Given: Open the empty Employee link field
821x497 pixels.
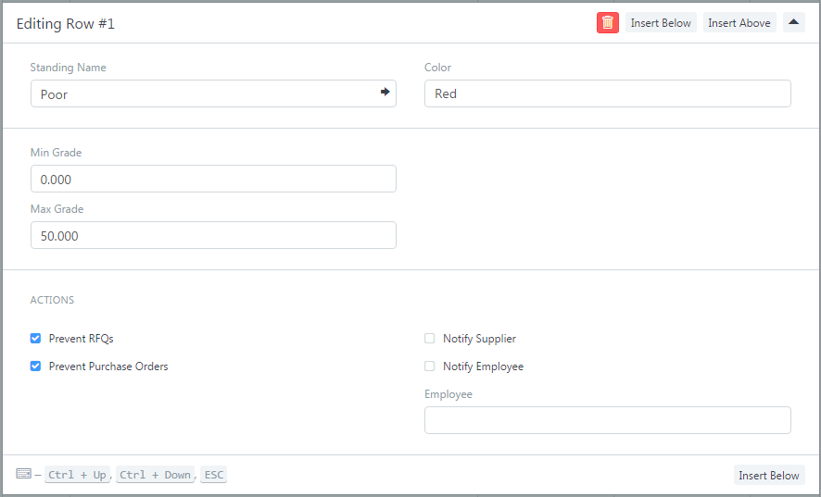Looking at the screenshot, I should 607,420.
